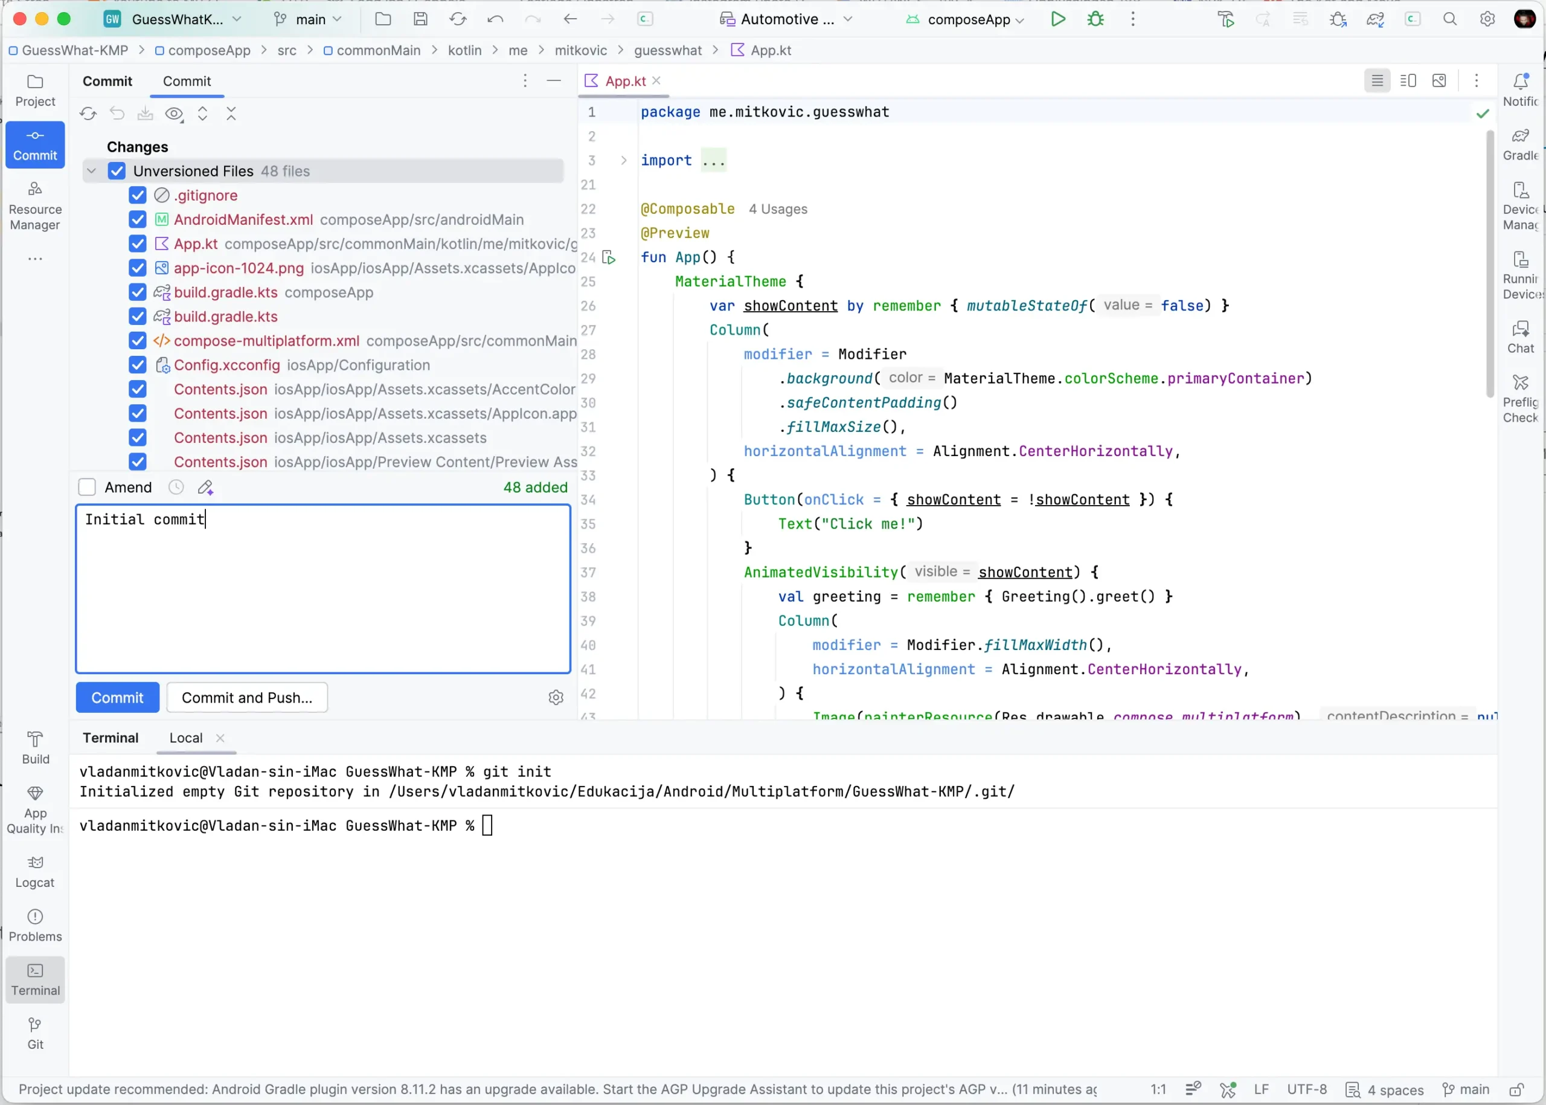Open the Resource Manager panel
The height and width of the screenshot is (1105, 1546).
[34, 205]
